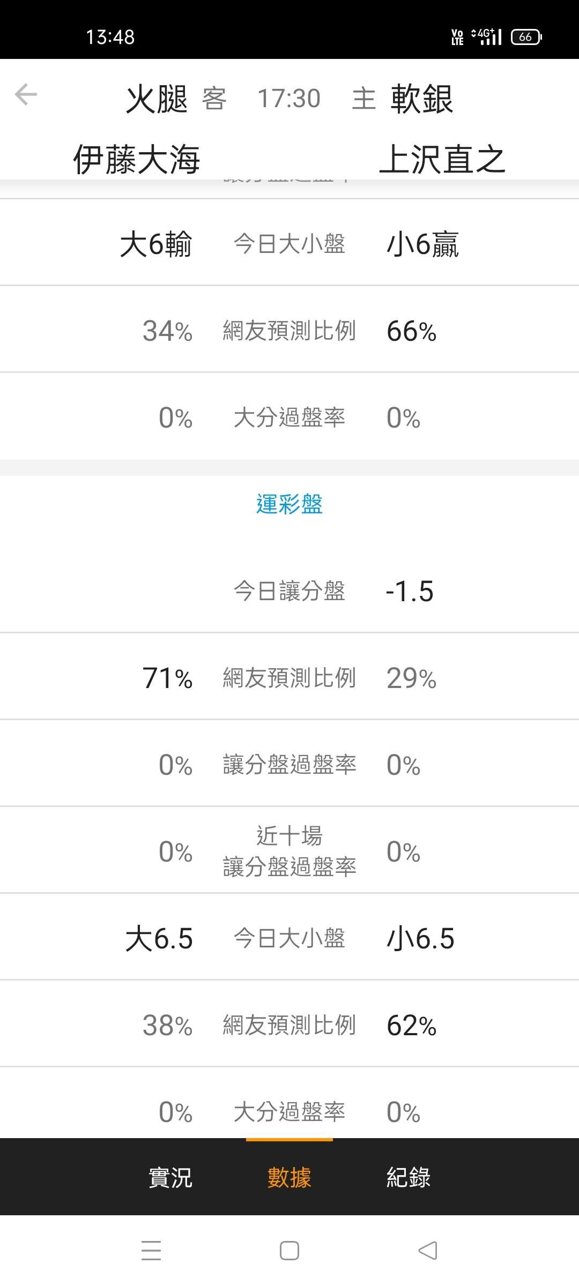Select pitcher 上沢直之
This screenshot has height=1286, width=579.
coord(442,159)
